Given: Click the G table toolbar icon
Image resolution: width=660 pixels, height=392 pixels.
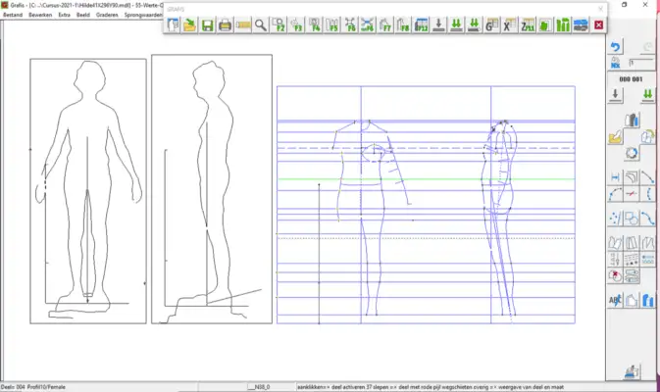Looking at the screenshot, I should 491,25.
